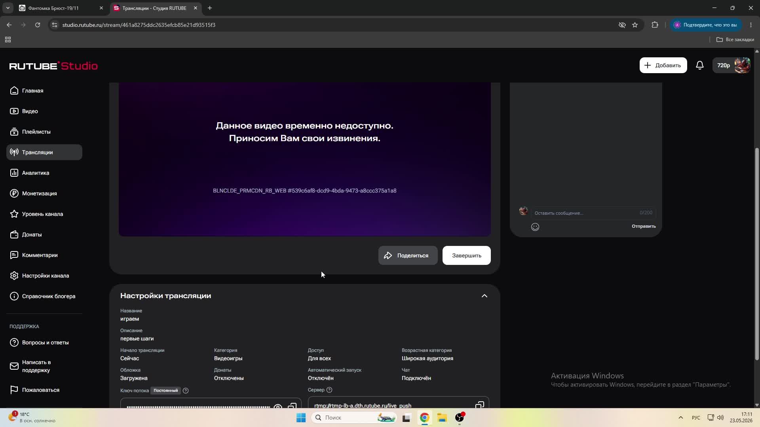The image size is (760, 427).
Task: Go to Плейлисты in the sidebar
Action: [x=44, y=132]
